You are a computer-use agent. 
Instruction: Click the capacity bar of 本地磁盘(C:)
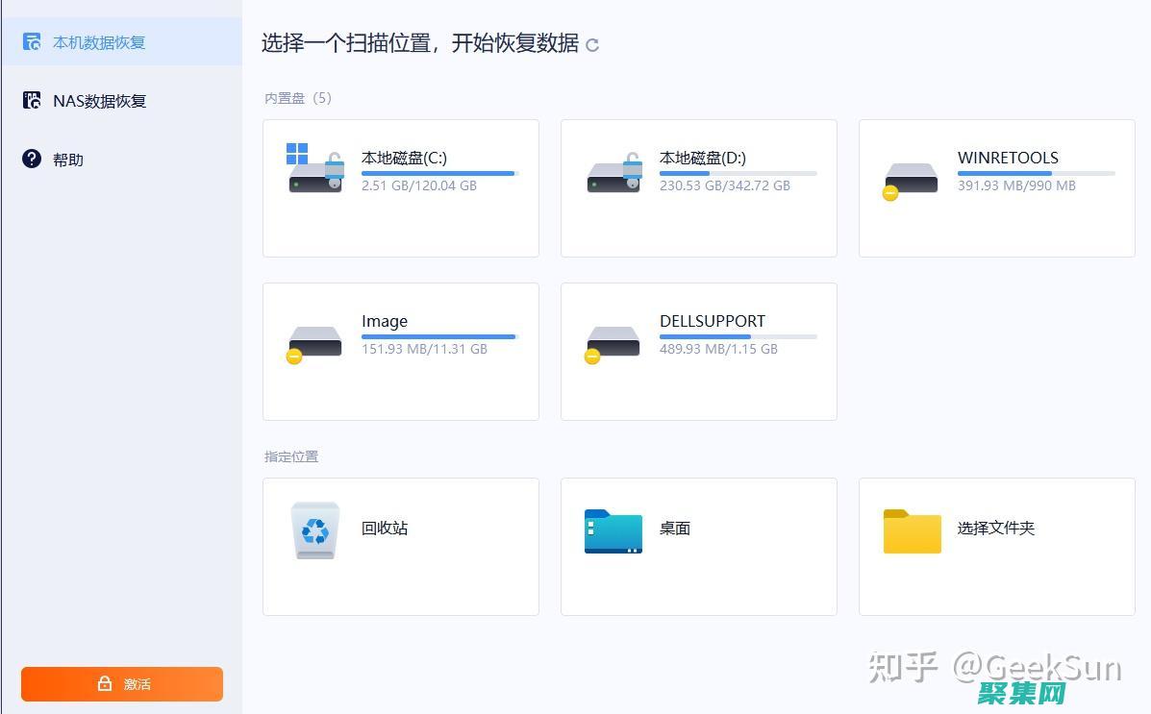[x=439, y=173]
